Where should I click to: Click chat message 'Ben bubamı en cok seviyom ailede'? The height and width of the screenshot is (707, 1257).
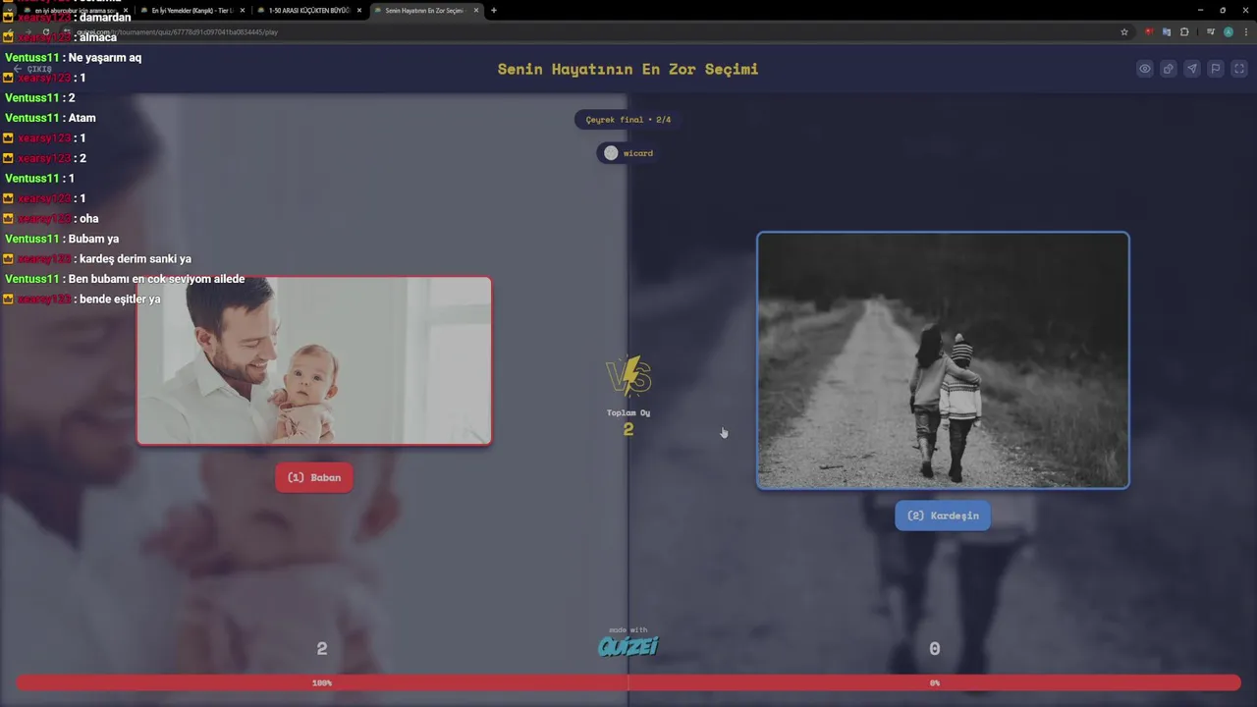[157, 279]
